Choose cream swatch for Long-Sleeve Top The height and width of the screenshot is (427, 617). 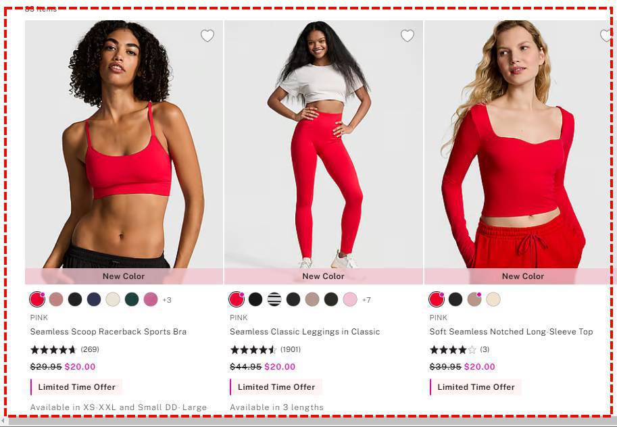493,299
